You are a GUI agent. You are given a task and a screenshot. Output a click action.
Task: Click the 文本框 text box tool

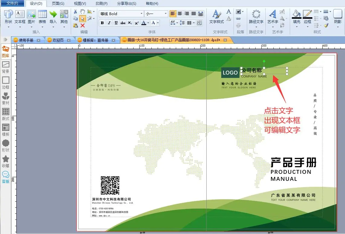[20, 17]
